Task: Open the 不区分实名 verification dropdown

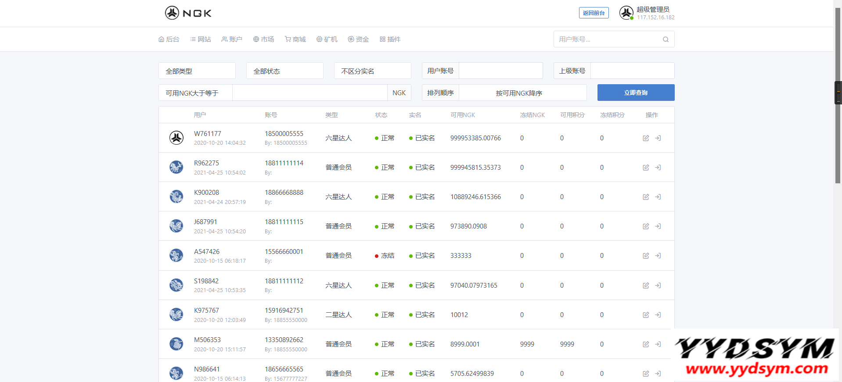Action: click(x=372, y=71)
